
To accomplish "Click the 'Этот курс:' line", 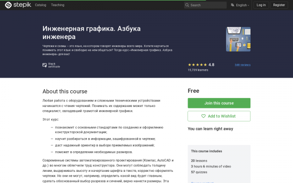I will pos(51,120).
